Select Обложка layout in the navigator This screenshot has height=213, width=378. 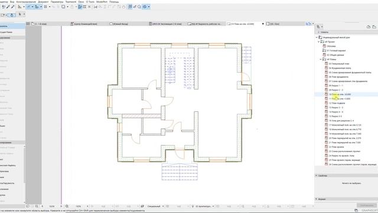coord(331,46)
